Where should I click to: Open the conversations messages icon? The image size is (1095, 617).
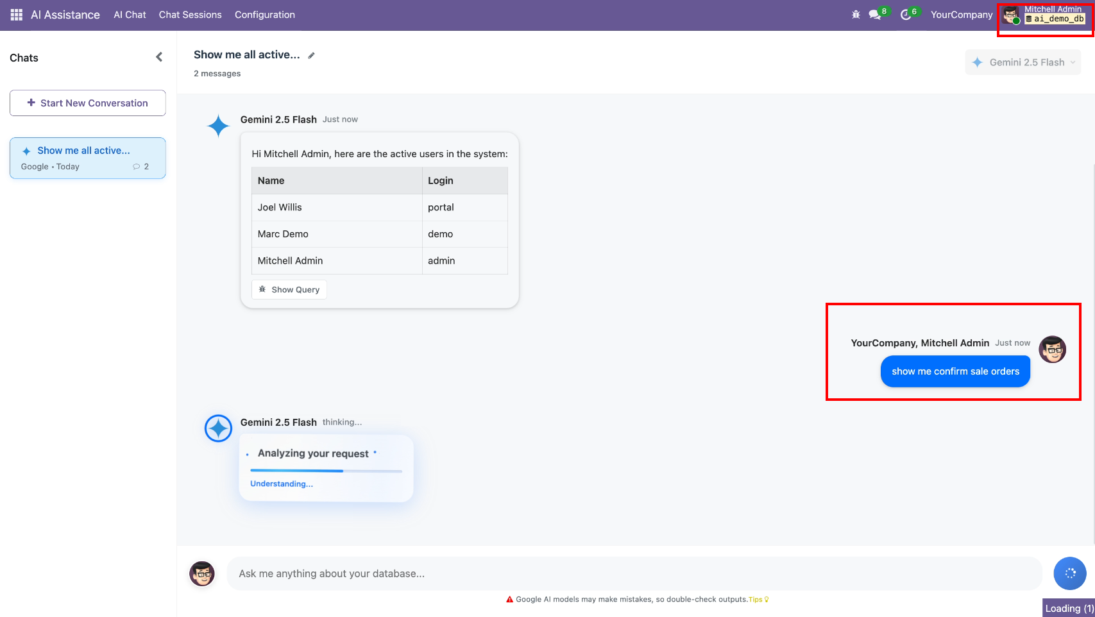(875, 15)
